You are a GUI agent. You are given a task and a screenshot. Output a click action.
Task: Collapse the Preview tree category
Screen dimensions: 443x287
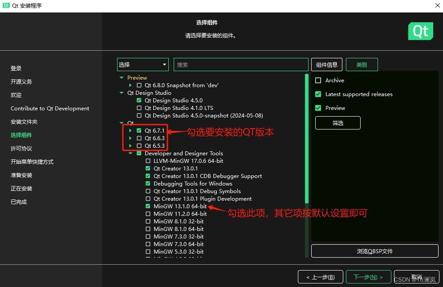pos(122,77)
